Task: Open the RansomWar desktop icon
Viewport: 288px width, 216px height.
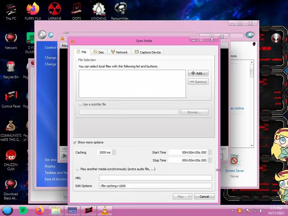Action: [x=120, y=11]
